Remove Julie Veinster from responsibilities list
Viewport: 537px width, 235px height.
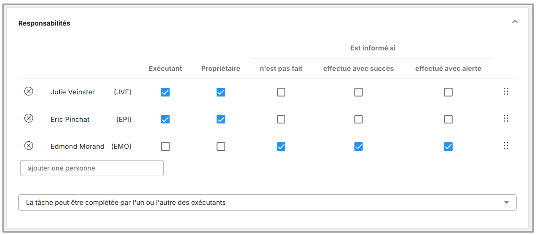(29, 91)
